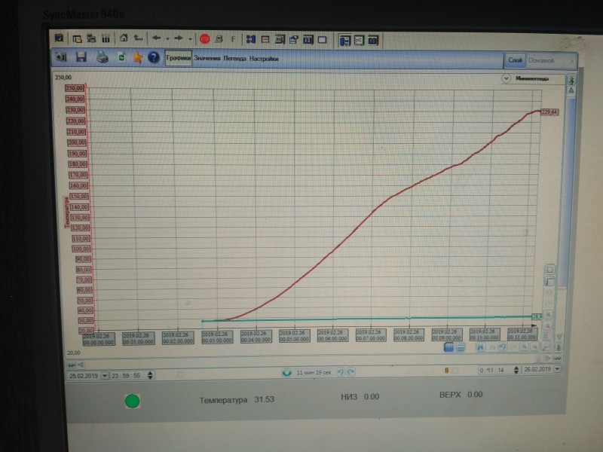603x452 pixels.
Task: Switch to the Легенда tab
Action: [x=234, y=58]
